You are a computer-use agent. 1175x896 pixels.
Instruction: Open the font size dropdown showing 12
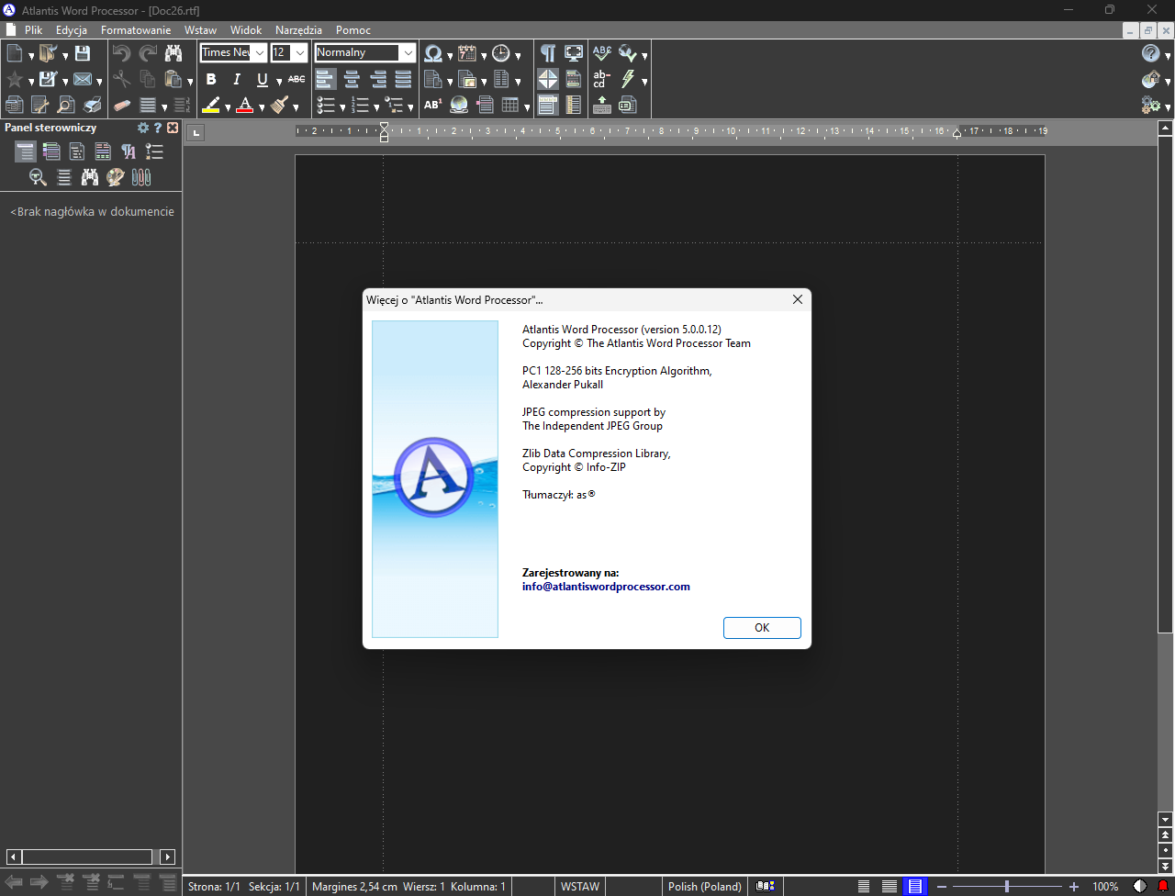point(299,53)
